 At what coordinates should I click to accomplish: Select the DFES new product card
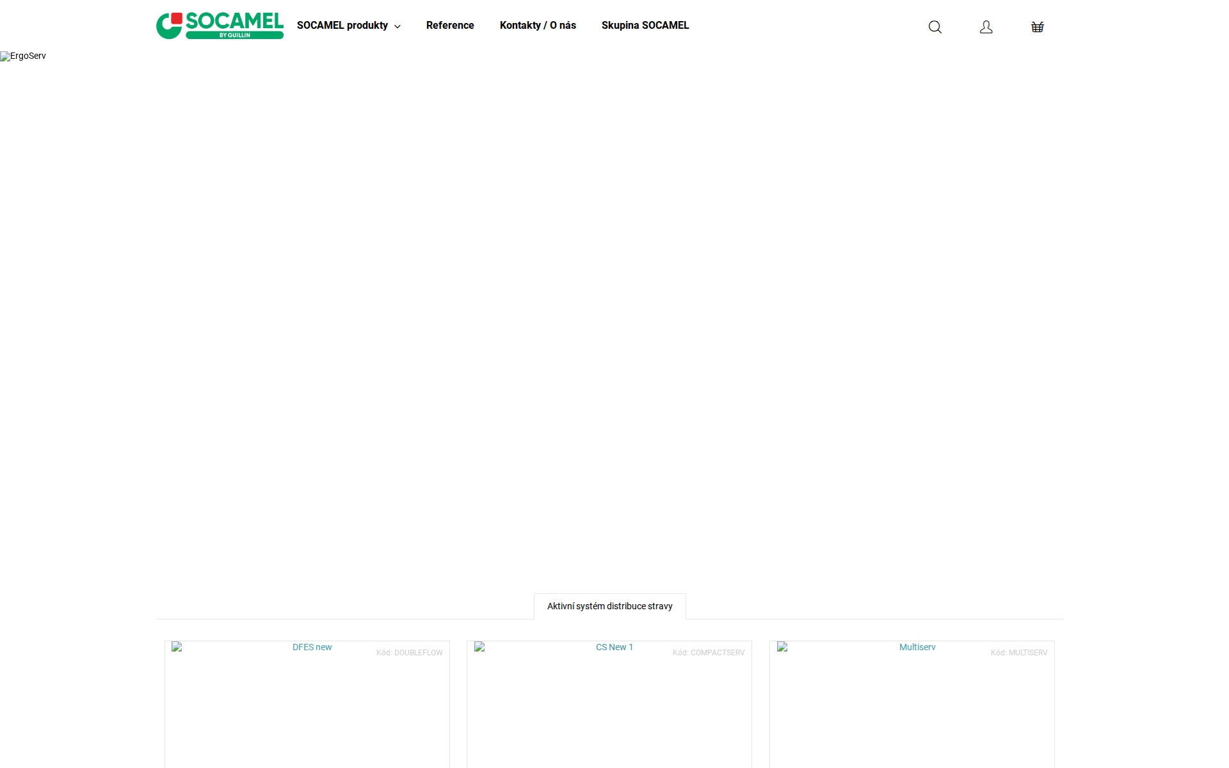307,704
